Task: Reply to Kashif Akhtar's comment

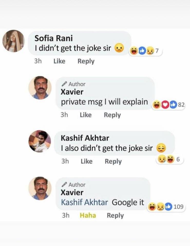Action: click(113, 162)
